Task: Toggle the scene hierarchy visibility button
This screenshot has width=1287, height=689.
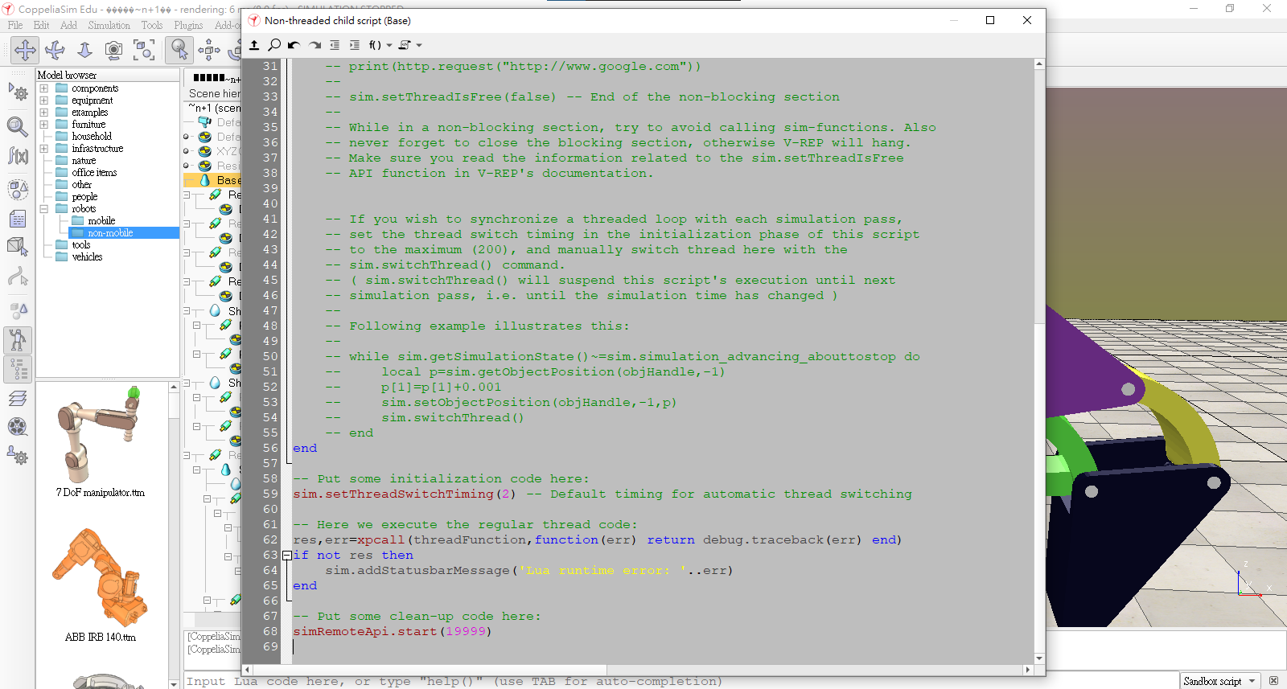Action: pyautogui.click(x=18, y=369)
